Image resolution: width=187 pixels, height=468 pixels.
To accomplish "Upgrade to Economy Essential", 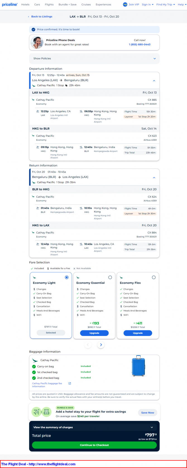I will (x=94, y=333).
